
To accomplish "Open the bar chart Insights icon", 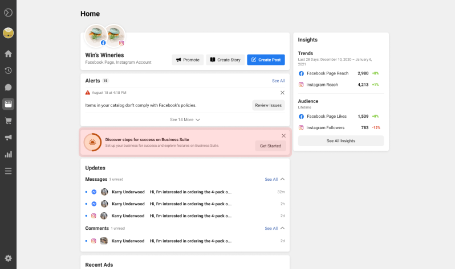I will click(8, 154).
